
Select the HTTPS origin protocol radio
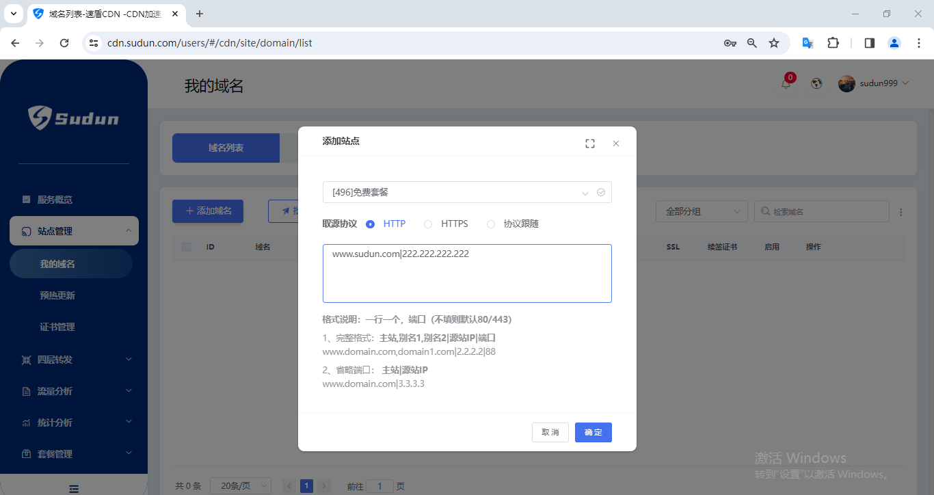[429, 224]
